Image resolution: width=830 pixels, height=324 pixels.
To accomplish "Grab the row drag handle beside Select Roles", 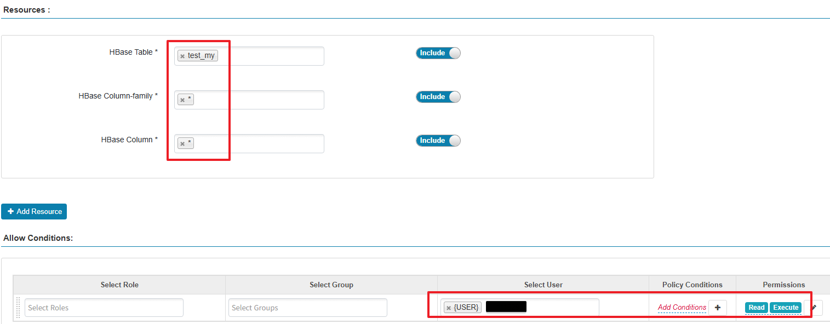I will tap(18, 308).
